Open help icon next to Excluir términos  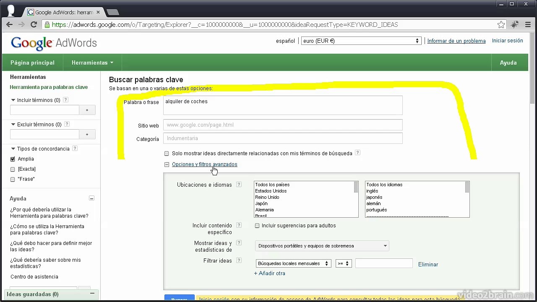(67, 124)
